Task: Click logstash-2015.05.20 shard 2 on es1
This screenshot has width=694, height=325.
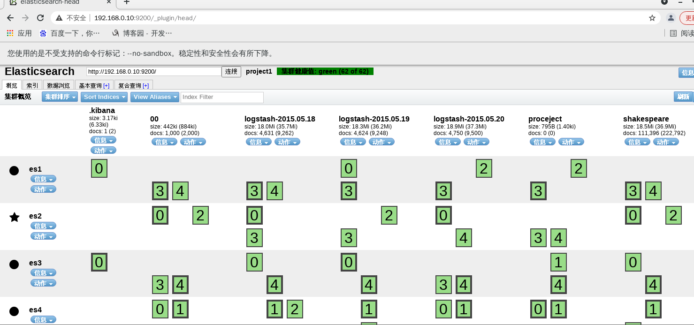Action: coord(484,168)
